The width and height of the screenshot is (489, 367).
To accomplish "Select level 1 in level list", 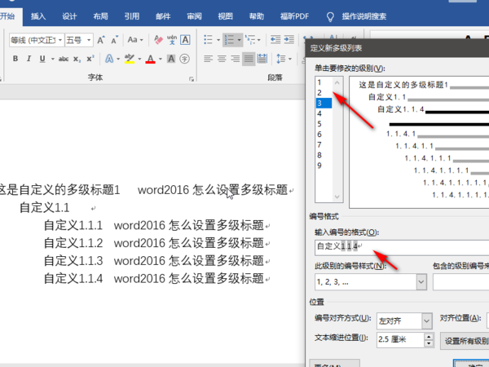I will pos(324,82).
